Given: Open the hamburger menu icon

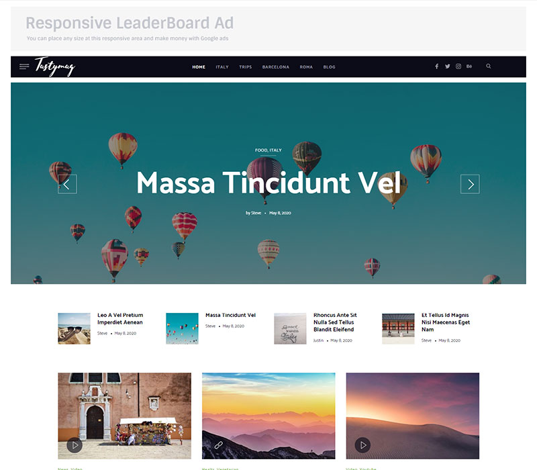Looking at the screenshot, I should pos(24,66).
